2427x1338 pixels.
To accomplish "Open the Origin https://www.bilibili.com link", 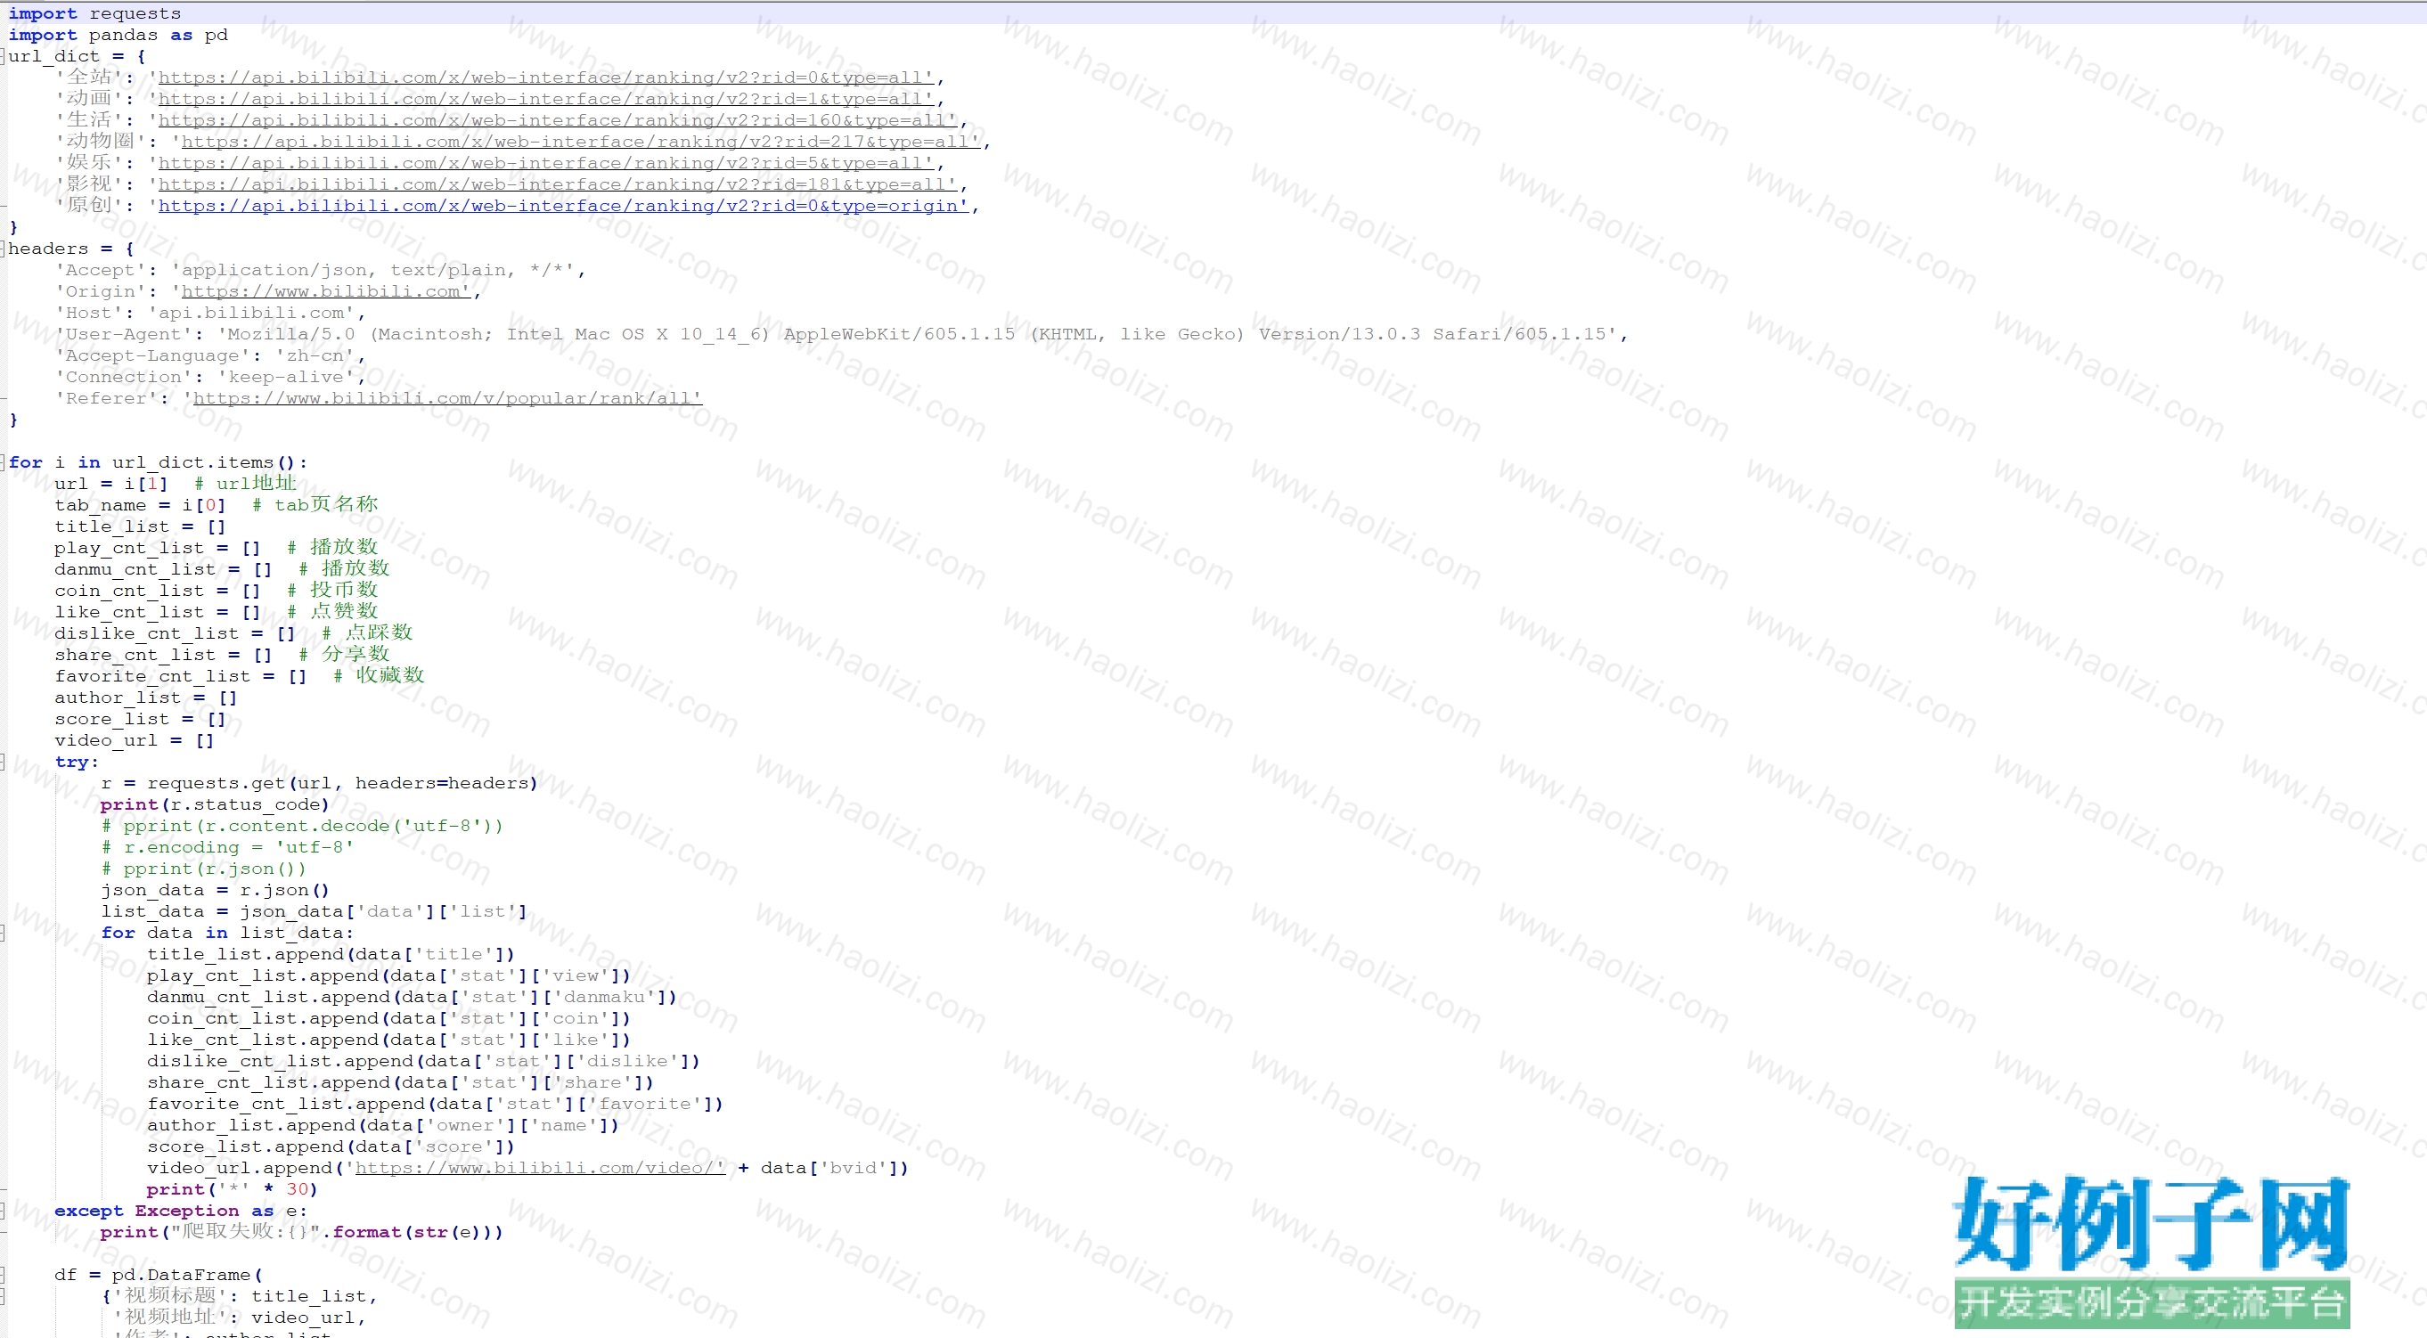I will pyautogui.click(x=325, y=291).
